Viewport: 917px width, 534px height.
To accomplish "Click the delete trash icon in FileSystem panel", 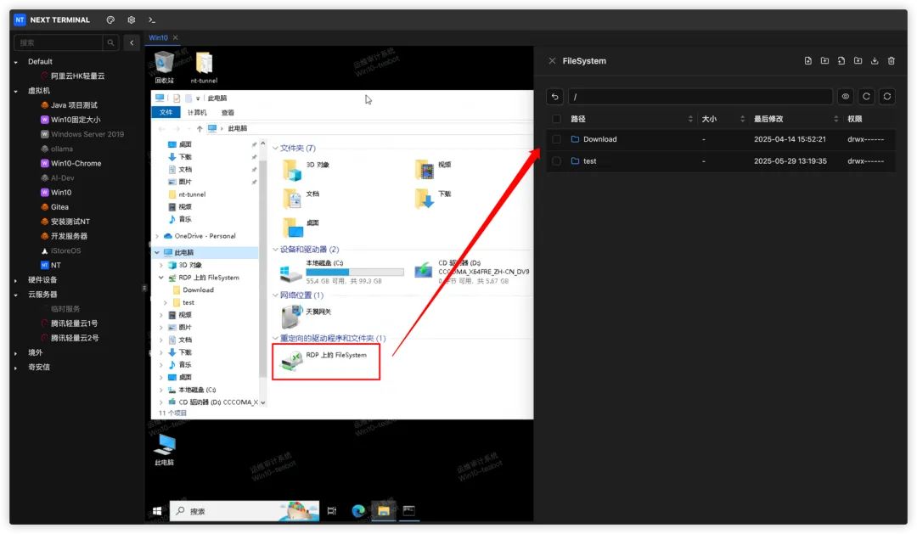I will [892, 61].
